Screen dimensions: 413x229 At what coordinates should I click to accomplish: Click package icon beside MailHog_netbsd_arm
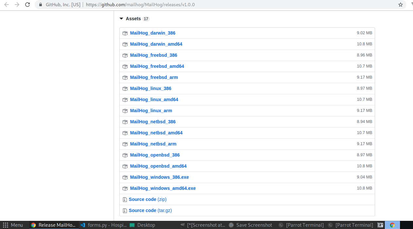[125, 144]
